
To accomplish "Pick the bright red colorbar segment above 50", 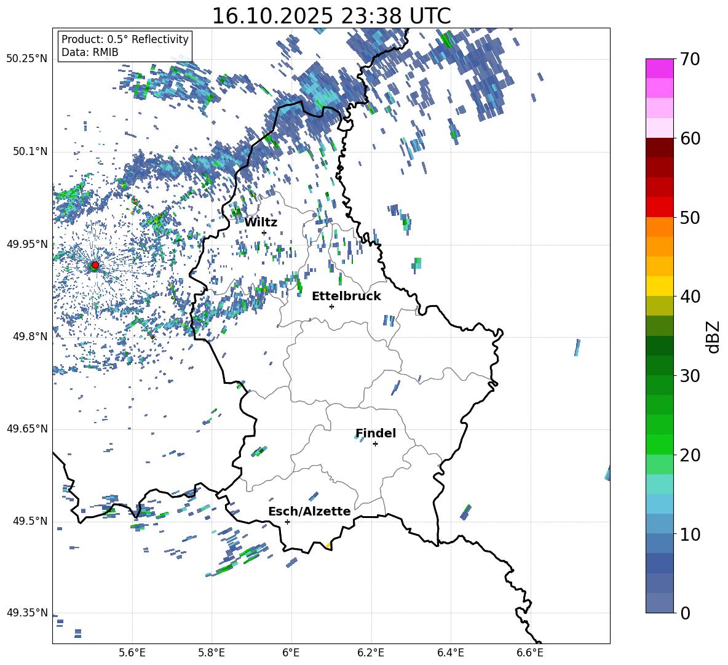I will pos(660,207).
